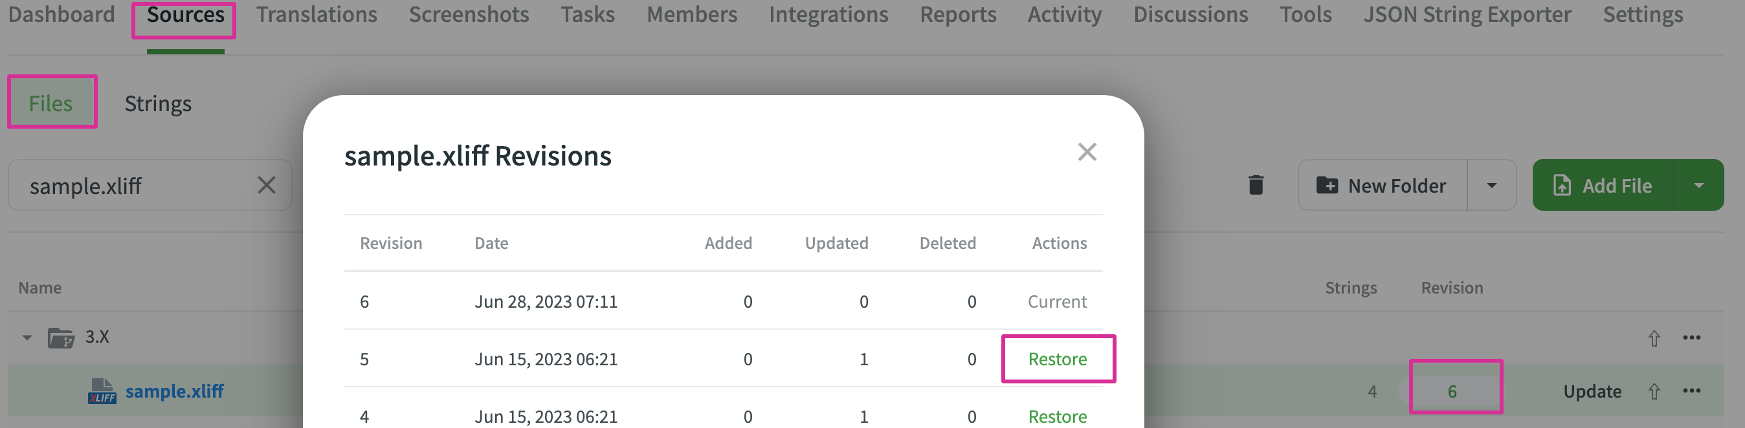Open more options for sample.xliff row
1745x428 pixels.
coord(1691,391)
